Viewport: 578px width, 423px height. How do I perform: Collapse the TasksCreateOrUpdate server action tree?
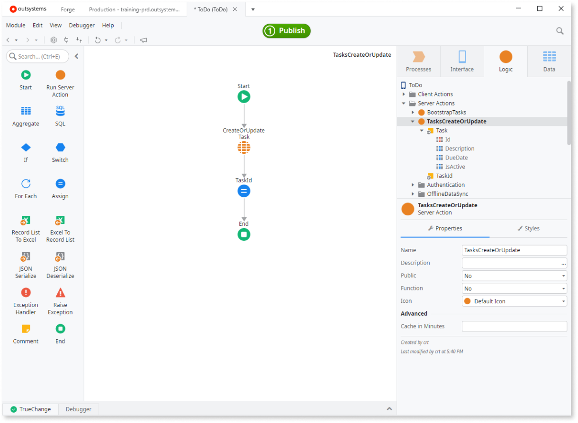413,121
